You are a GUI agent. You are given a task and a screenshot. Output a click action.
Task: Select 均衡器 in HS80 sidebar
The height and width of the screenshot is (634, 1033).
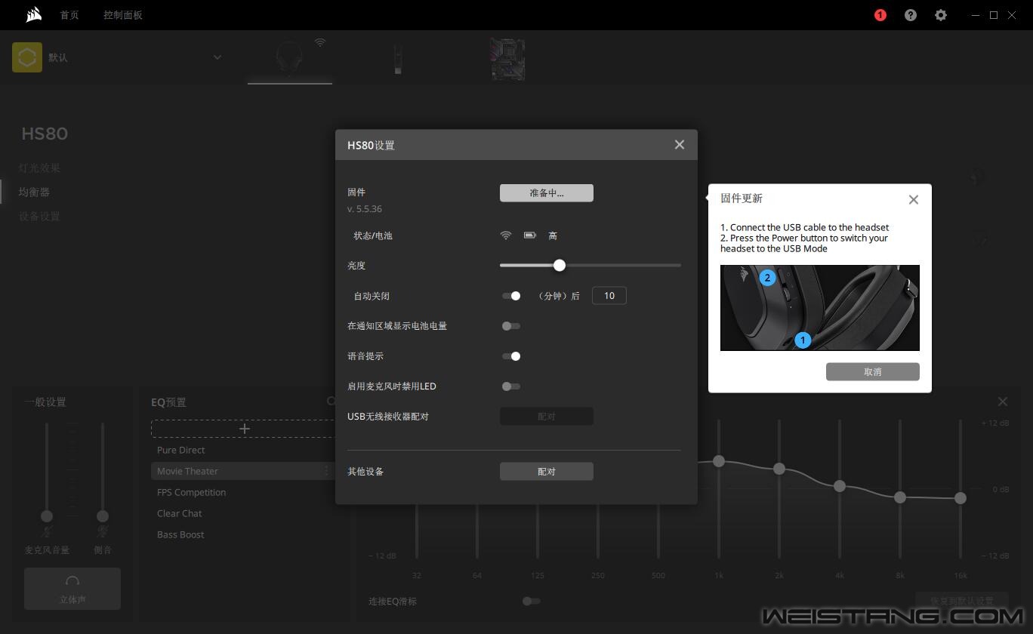[34, 192]
